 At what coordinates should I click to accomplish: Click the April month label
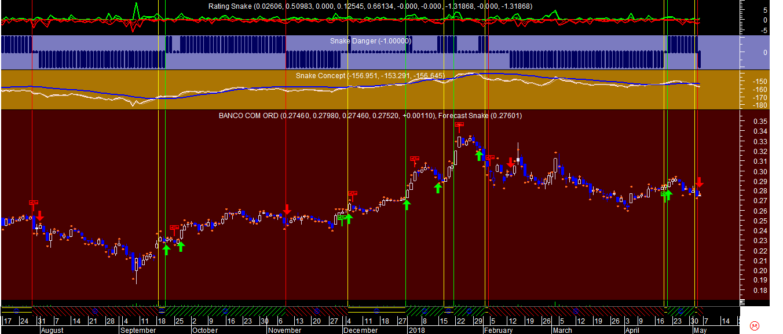click(x=632, y=331)
